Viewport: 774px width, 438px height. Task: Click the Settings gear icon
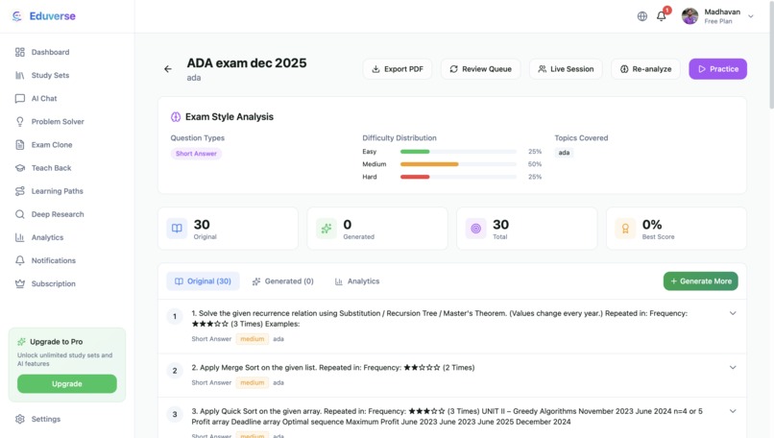click(20, 419)
